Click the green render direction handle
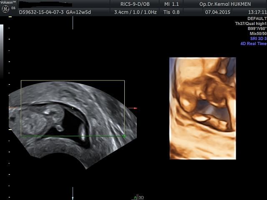Screen dimensions: 267x200 pyautogui.click(x=124, y=136)
